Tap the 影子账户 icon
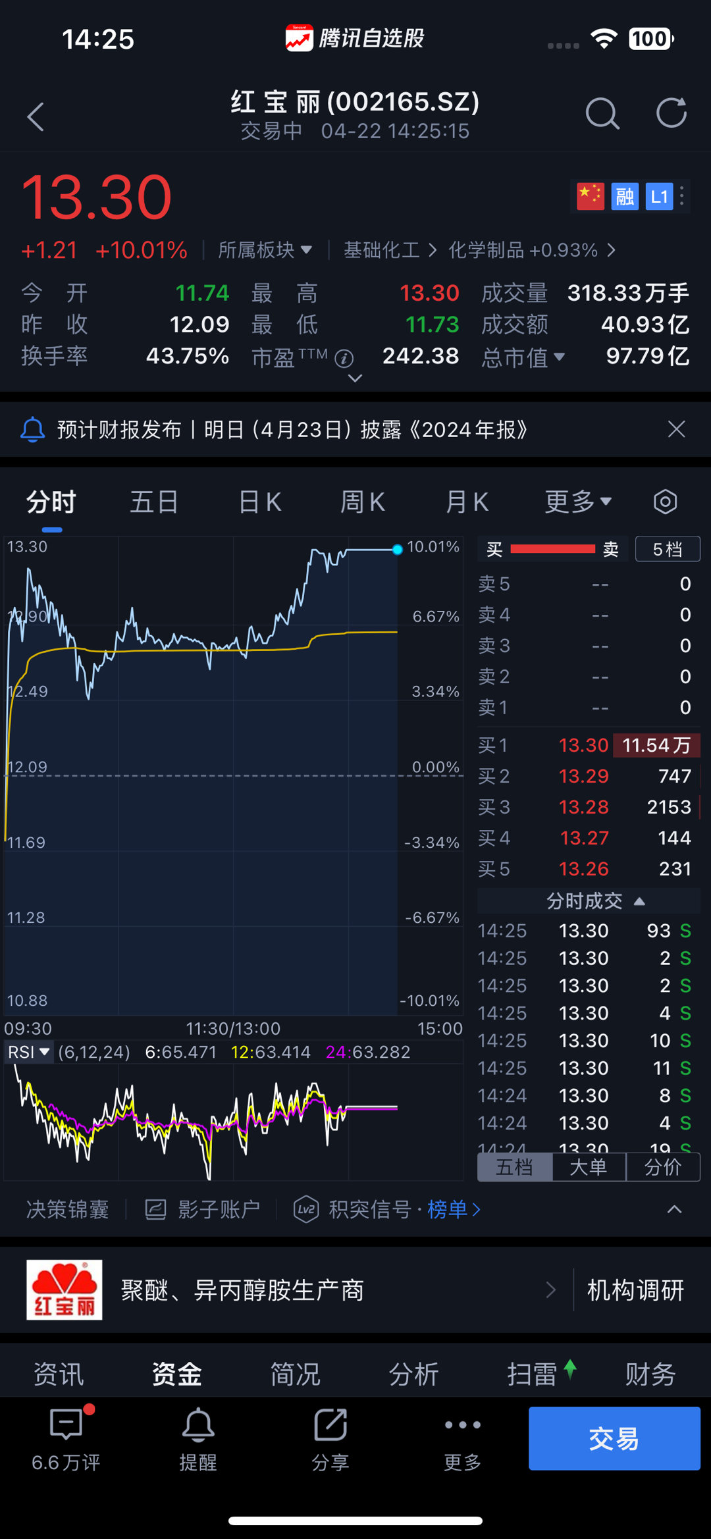The height and width of the screenshot is (1539, 711). click(155, 1209)
